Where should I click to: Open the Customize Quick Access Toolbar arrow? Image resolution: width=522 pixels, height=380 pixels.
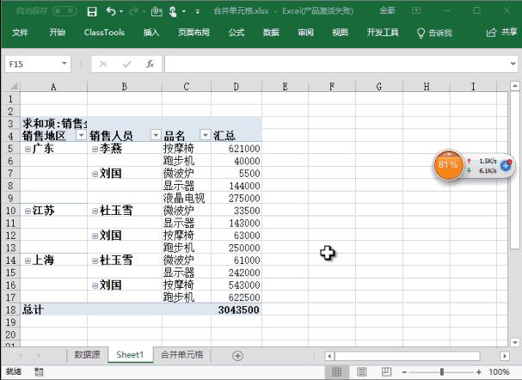198,12
